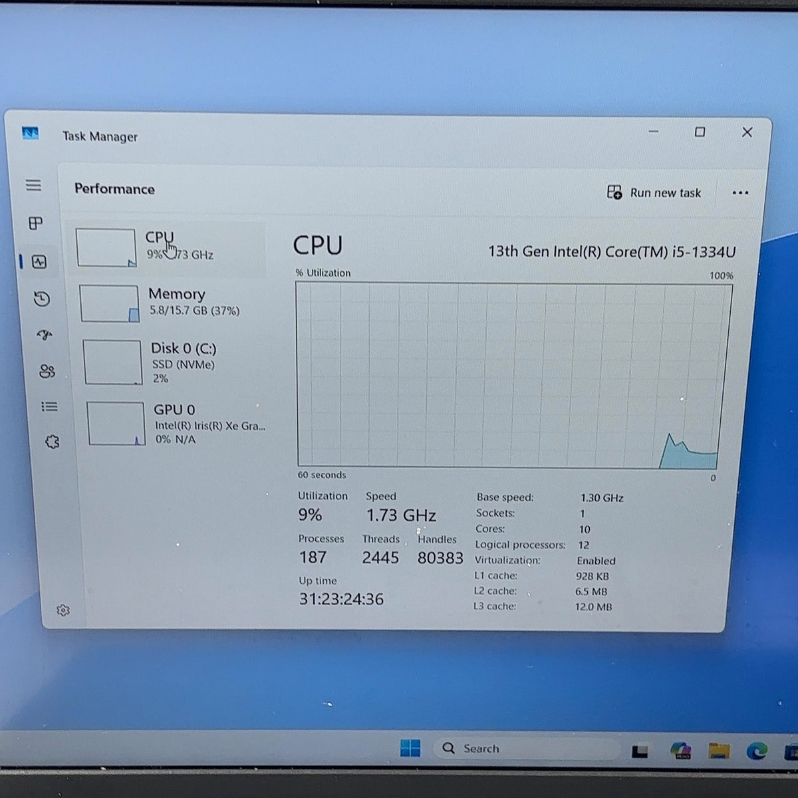Image resolution: width=798 pixels, height=798 pixels.
Task: Click the L1 cache value 928 KB
Action: click(593, 576)
